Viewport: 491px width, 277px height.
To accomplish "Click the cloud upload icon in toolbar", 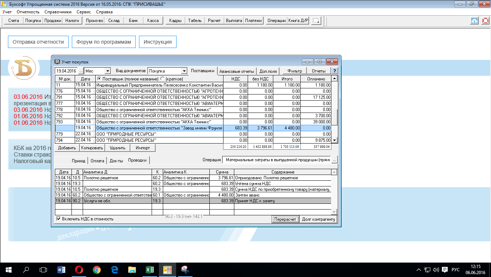I will 474,21.
